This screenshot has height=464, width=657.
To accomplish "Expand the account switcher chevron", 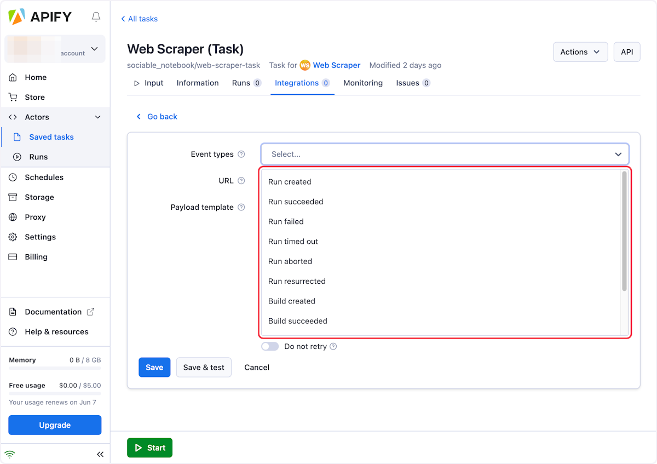I will pyautogui.click(x=94, y=49).
